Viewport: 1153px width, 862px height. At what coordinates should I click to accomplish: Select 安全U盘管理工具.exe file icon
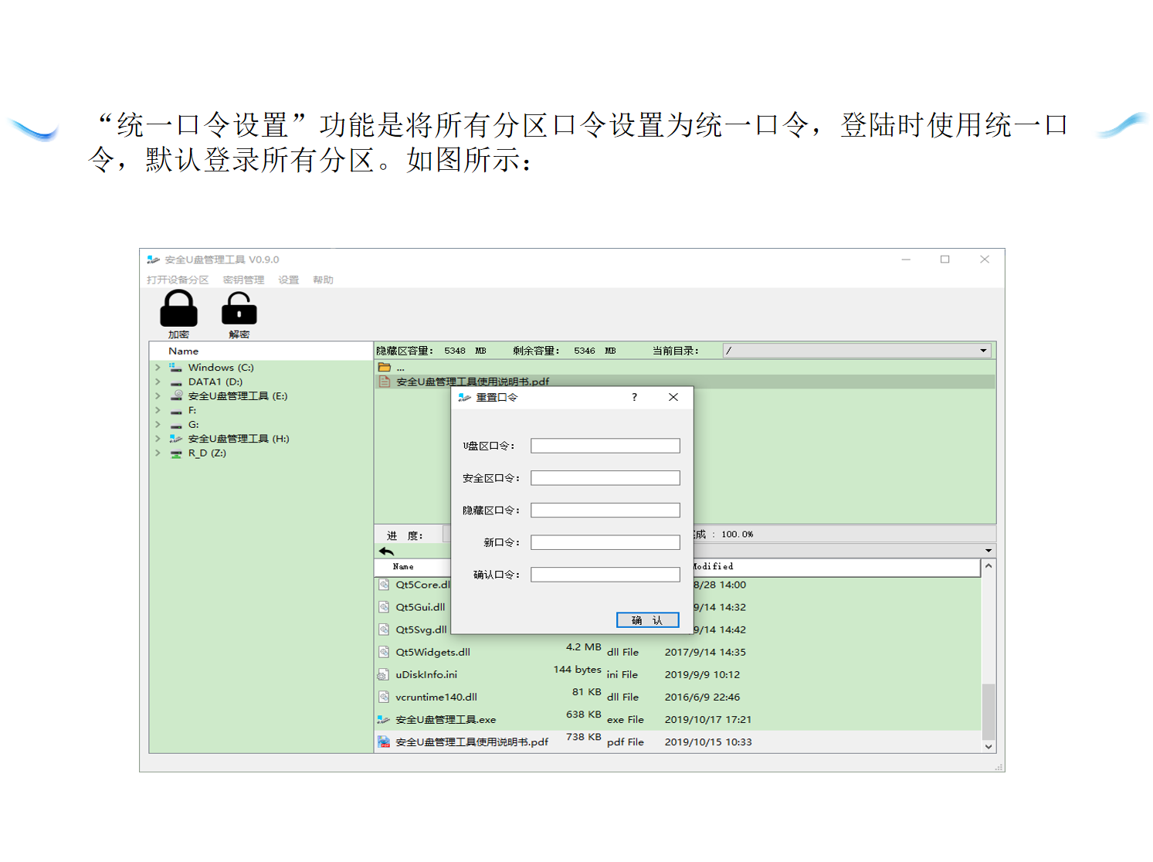(x=384, y=720)
